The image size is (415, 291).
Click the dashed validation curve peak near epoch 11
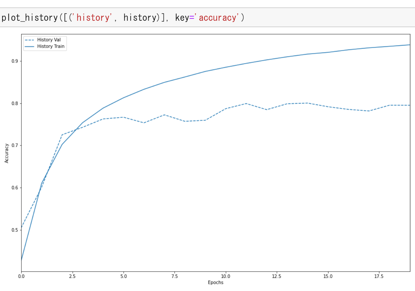tap(246, 103)
